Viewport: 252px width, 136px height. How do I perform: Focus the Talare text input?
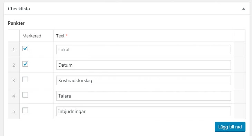tap(144, 96)
